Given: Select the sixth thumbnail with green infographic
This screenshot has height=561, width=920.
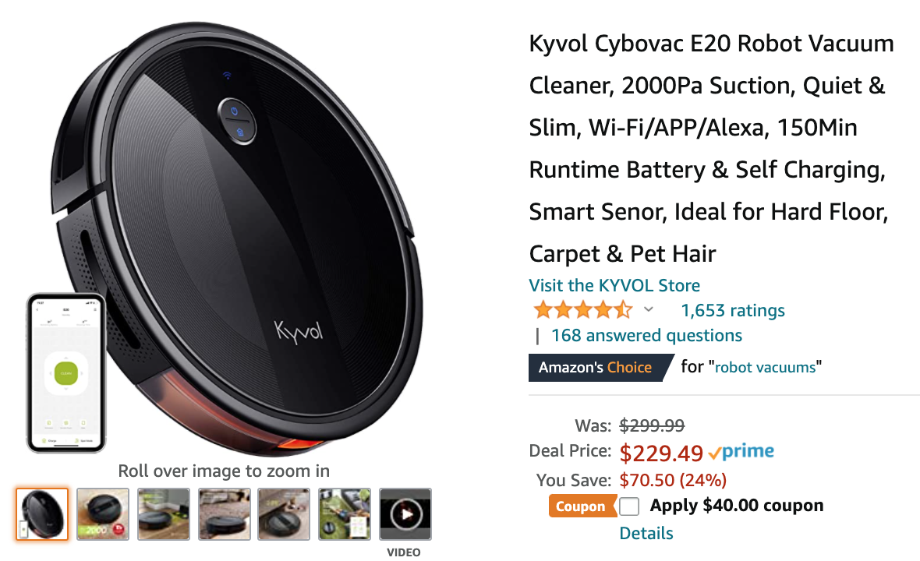Looking at the screenshot, I should pos(345,514).
